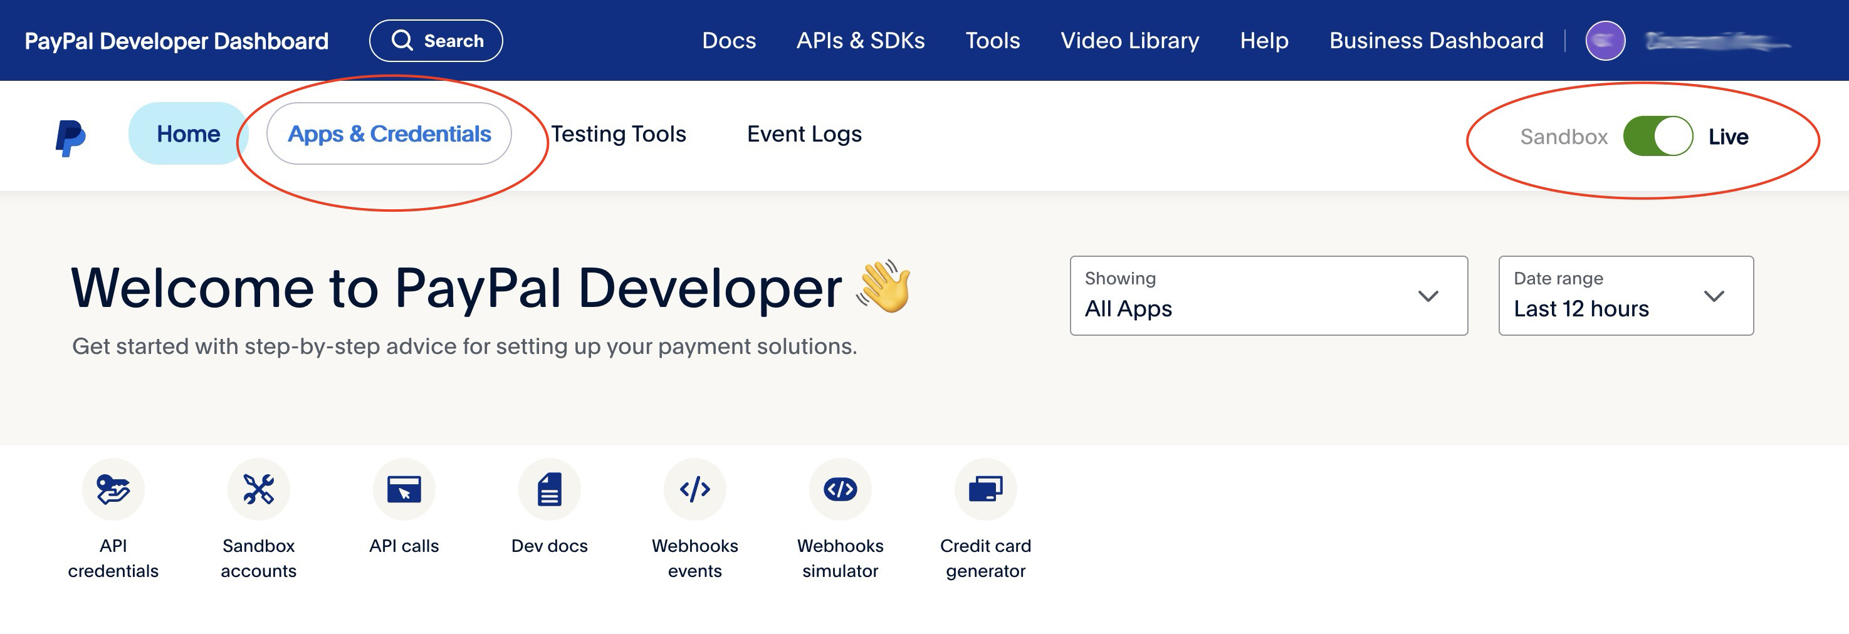
Task: Launch the Webhooks simulator icon
Action: tap(840, 489)
